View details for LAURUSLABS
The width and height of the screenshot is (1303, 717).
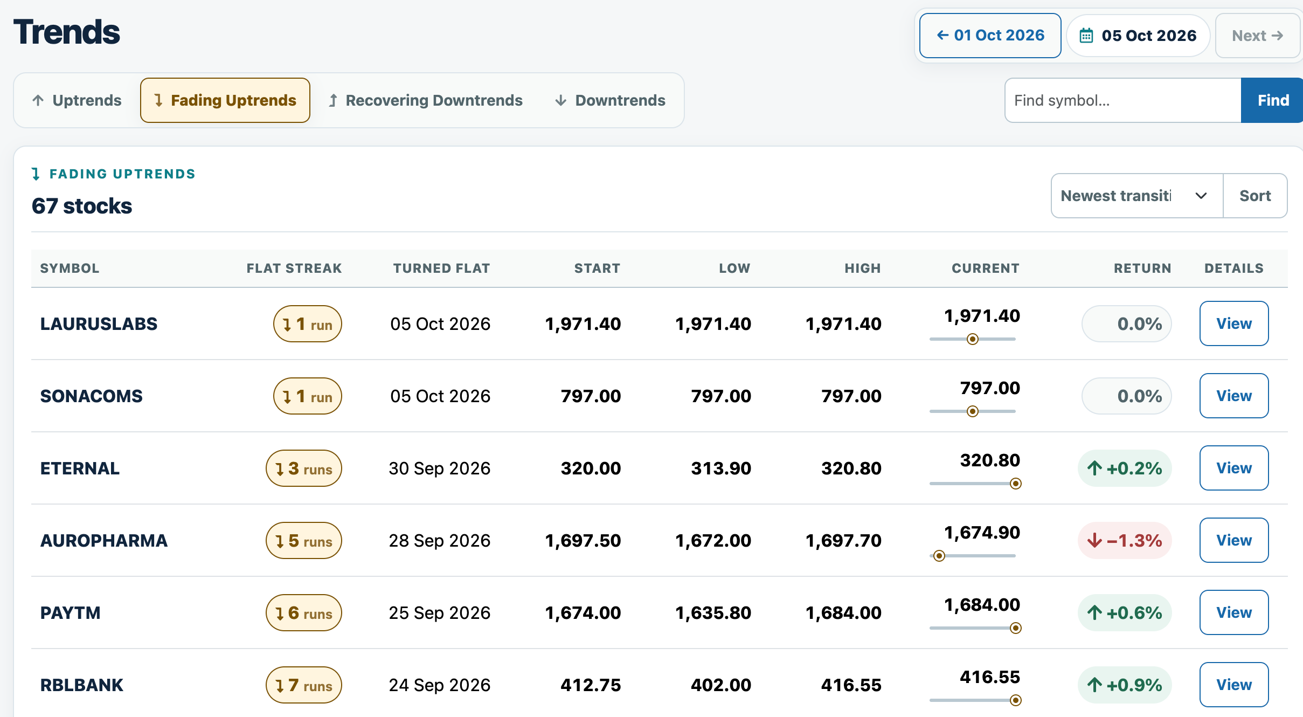click(x=1234, y=323)
